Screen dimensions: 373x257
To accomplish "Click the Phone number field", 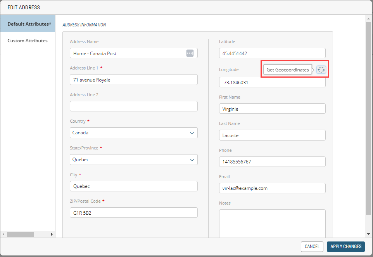I will [272, 162].
